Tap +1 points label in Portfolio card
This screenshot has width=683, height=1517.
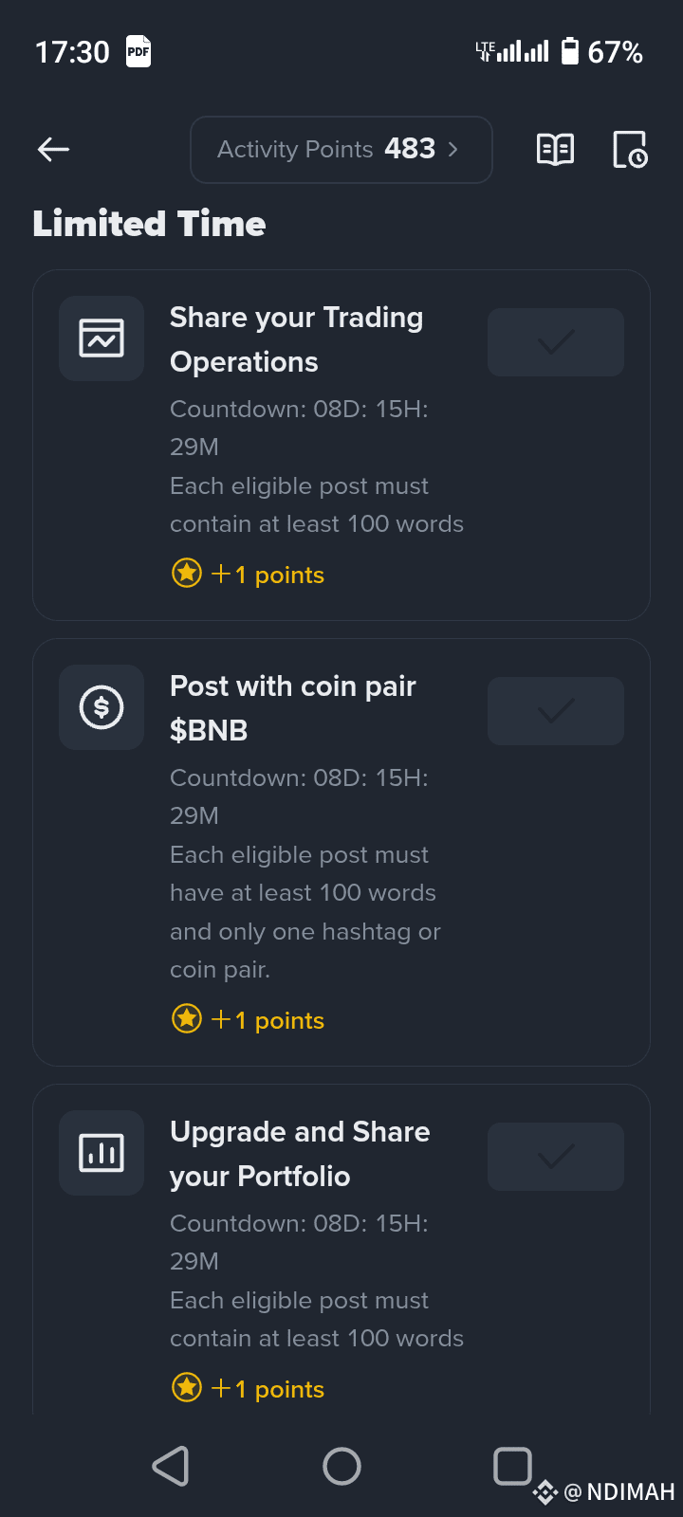point(268,1389)
